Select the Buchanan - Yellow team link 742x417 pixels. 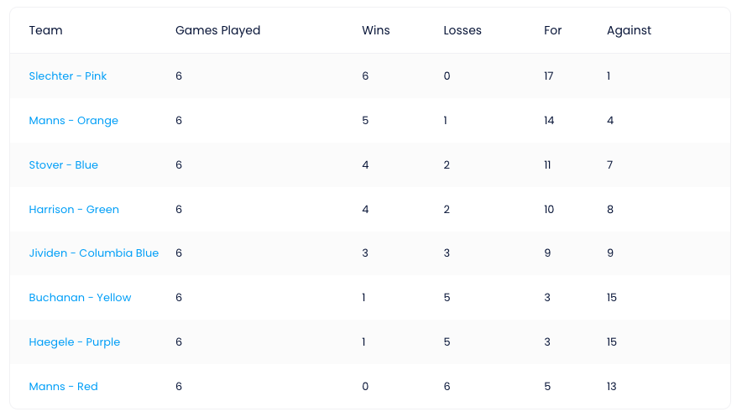tap(80, 297)
